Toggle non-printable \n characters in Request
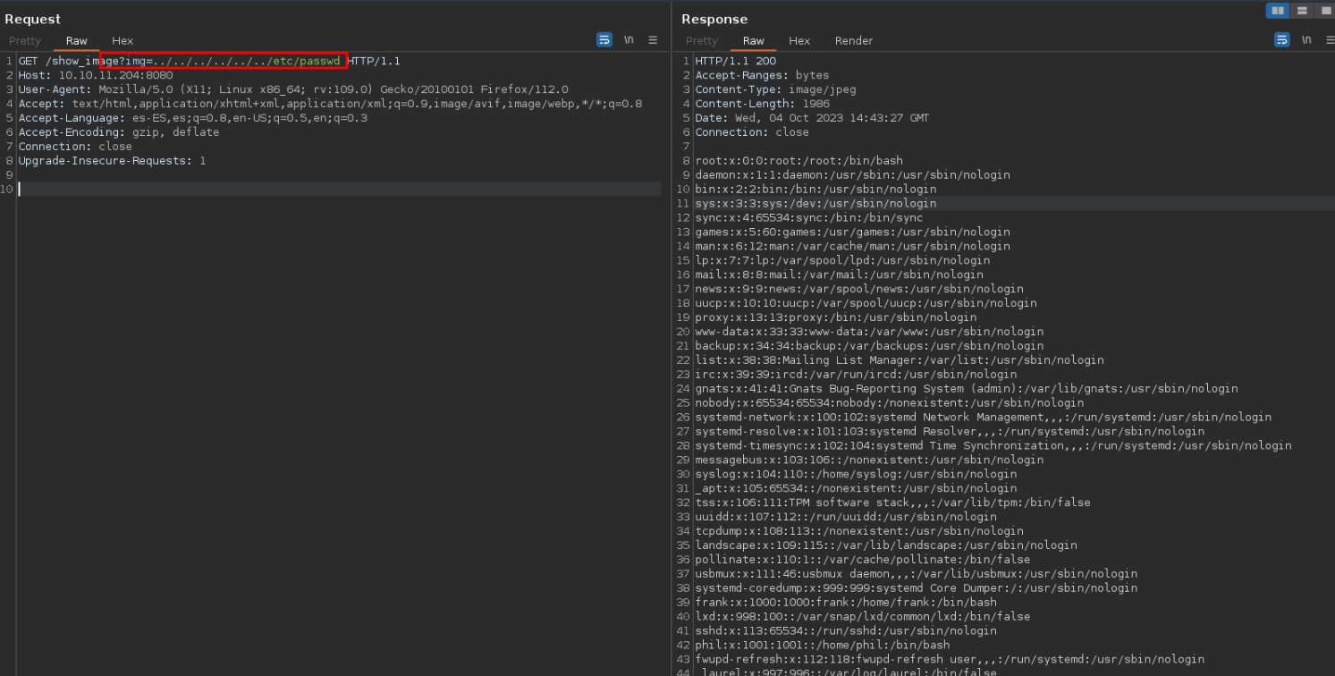Viewport: 1335px width, 676px height. (x=629, y=40)
